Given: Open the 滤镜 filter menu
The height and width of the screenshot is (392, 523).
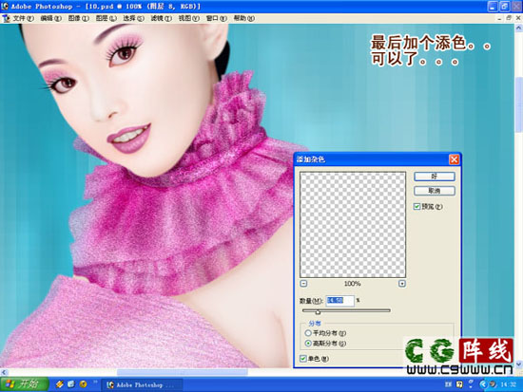Looking at the screenshot, I should point(161,18).
